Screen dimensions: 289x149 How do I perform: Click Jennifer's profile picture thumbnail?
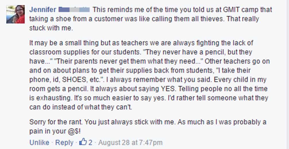[16, 14]
